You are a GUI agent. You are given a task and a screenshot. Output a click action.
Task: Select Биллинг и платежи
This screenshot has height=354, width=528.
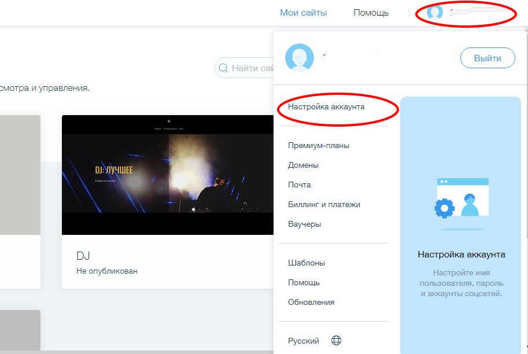pyautogui.click(x=324, y=205)
